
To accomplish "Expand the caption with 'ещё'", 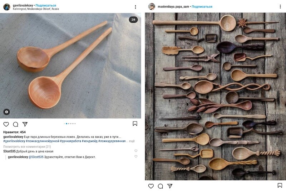I will tap(132, 141).
